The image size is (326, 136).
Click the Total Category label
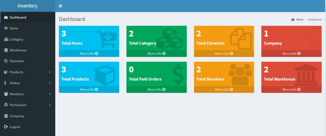[142, 43]
